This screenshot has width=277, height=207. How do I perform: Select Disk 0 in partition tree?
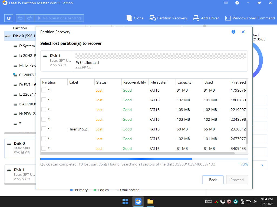pyautogui.click(x=20, y=36)
